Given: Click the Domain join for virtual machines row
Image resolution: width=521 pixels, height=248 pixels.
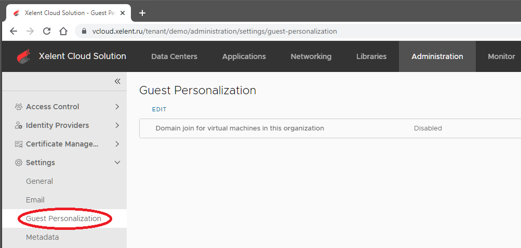Looking at the screenshot, I should tap(330, 128).
